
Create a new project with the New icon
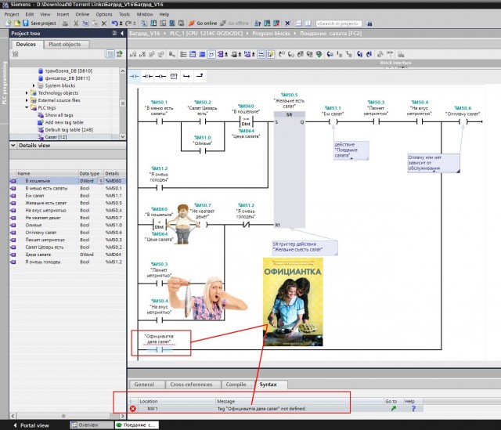click(9, 23)
